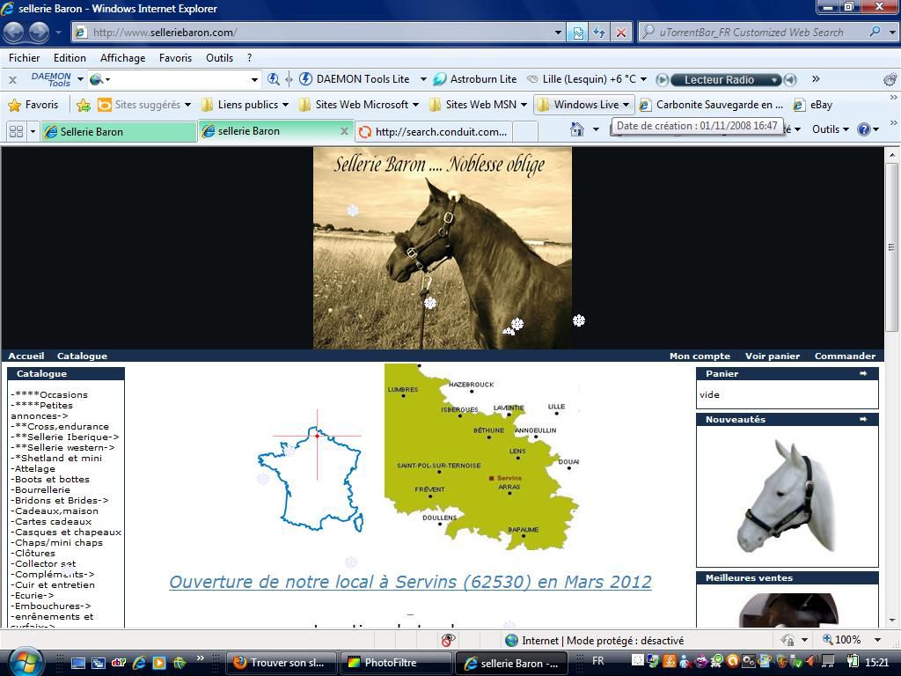Open Astroburn Lite toolbar shortcut

[x=475, y=79]
